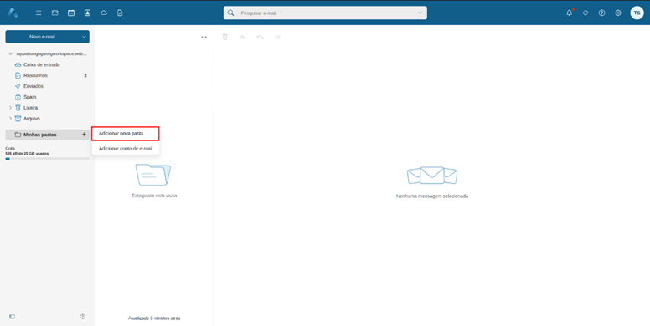Open the contacts icon in top bar
The image size is (650, 326).
pos(87,13)
